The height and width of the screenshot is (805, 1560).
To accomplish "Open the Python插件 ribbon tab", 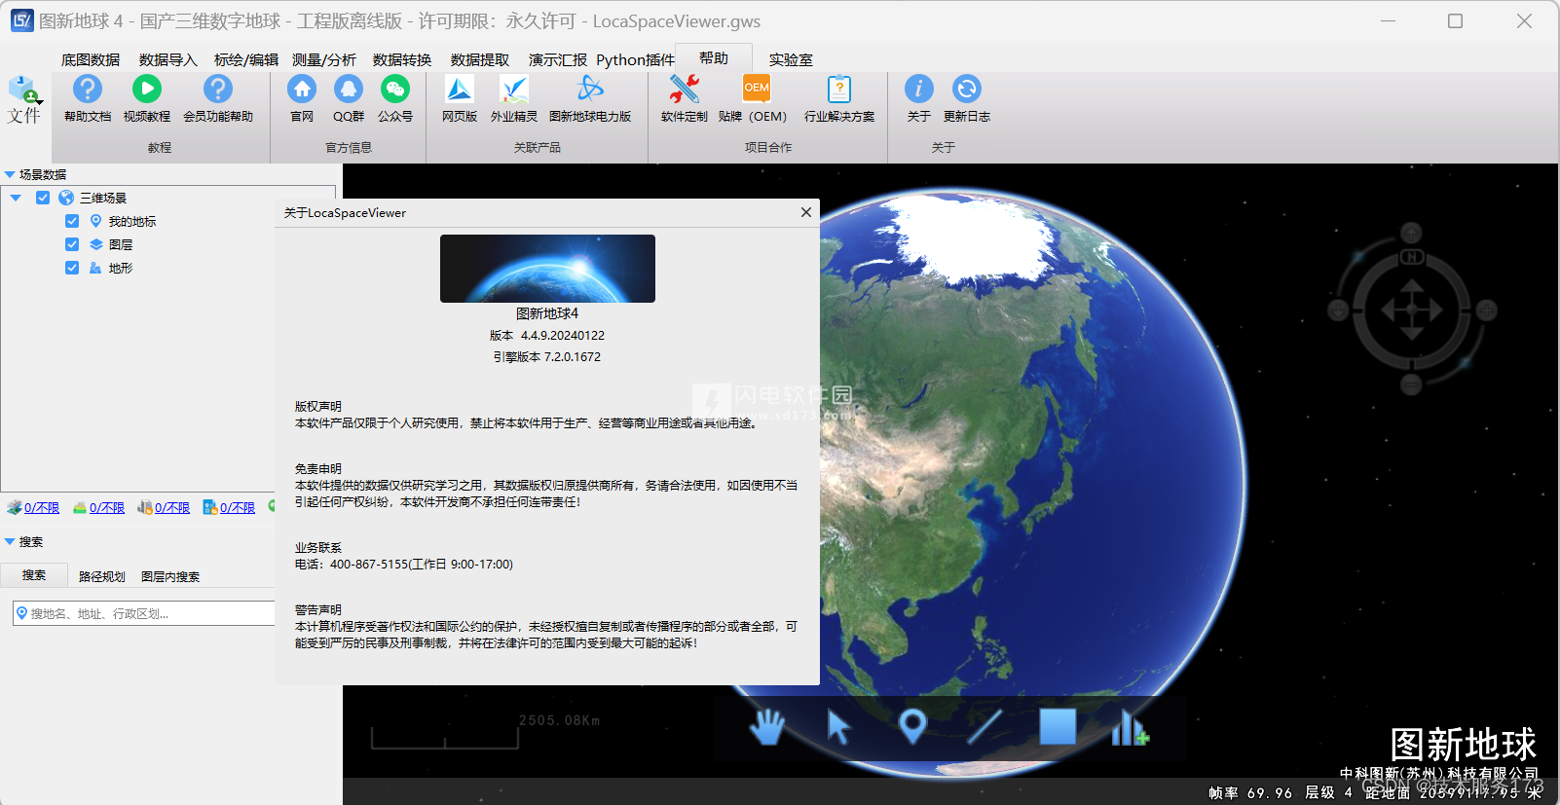I will 635,59.
